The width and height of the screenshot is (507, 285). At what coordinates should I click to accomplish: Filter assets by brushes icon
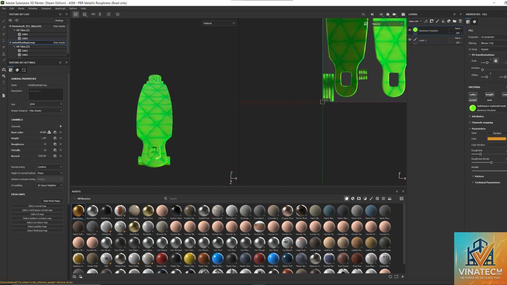click(x=371, y=198)
